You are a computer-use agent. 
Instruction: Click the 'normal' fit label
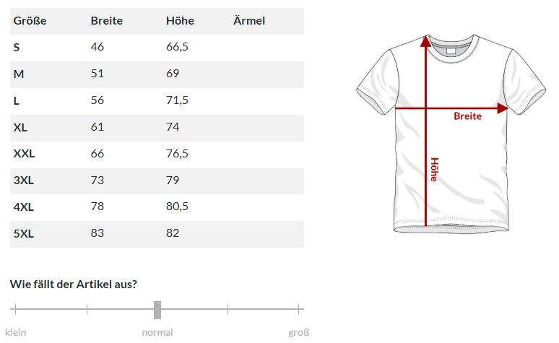coord(157,333)
